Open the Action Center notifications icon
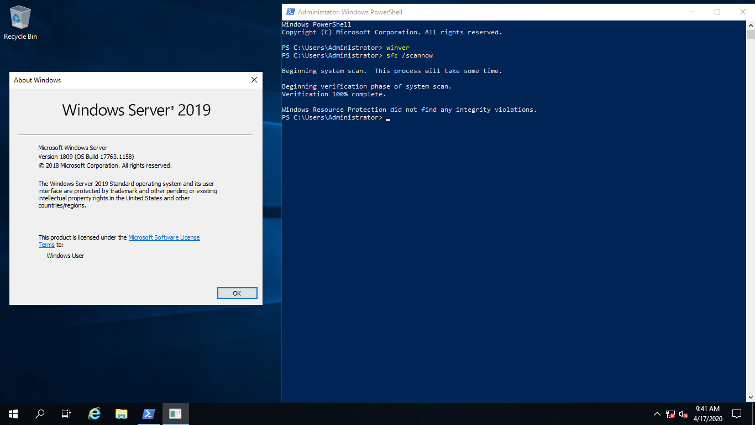The width and height of the screenshot is (755, 425). click(737, 414)
